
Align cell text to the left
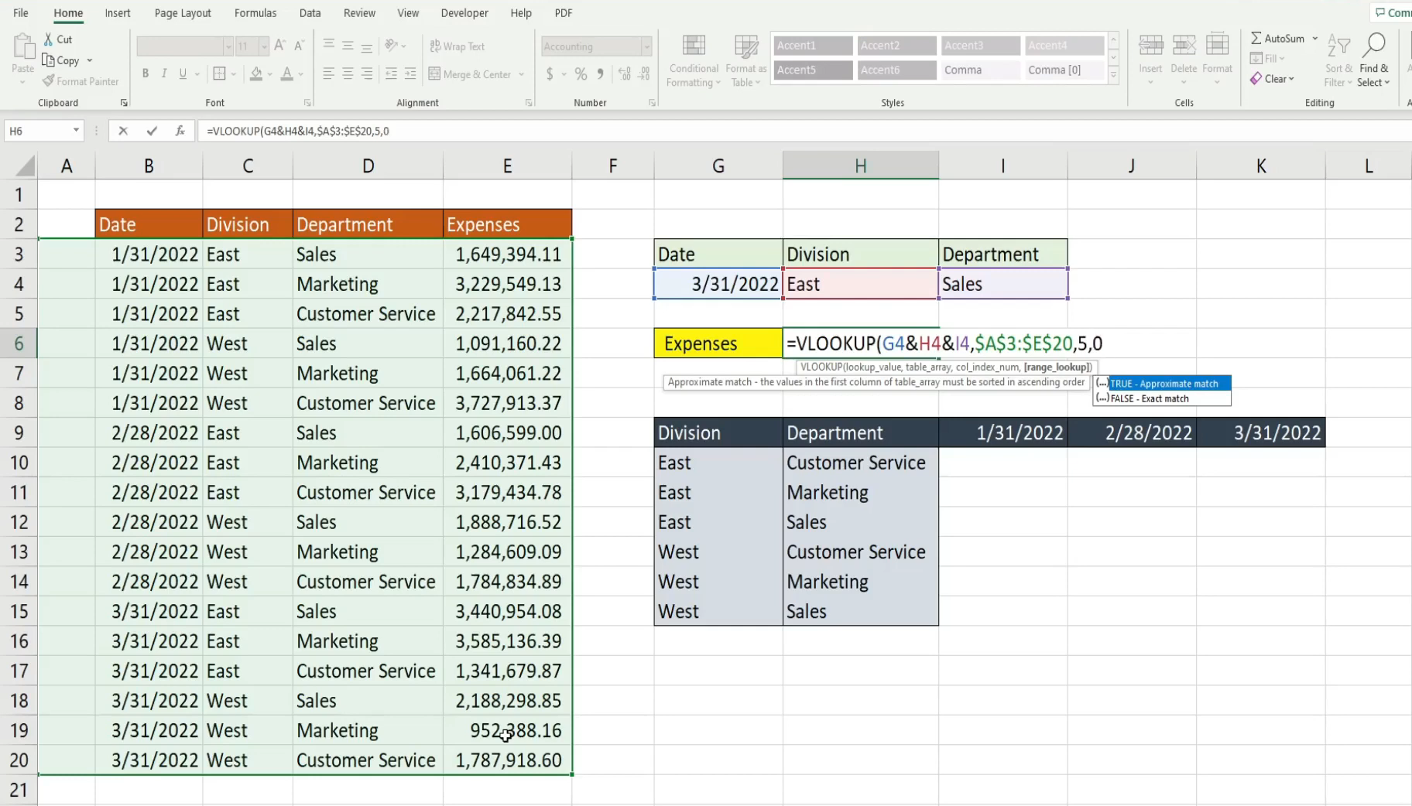click(x=329, y=74)
